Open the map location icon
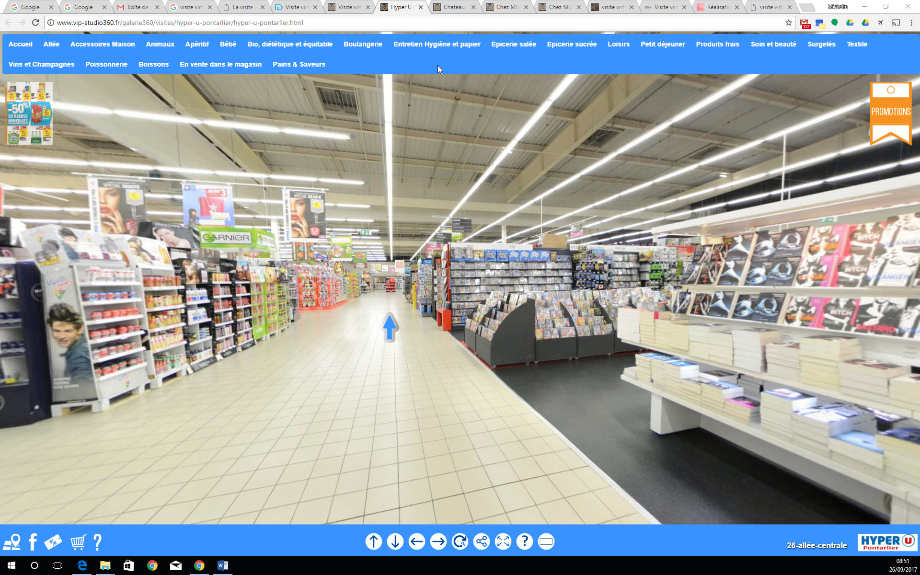 click(12, 542)
